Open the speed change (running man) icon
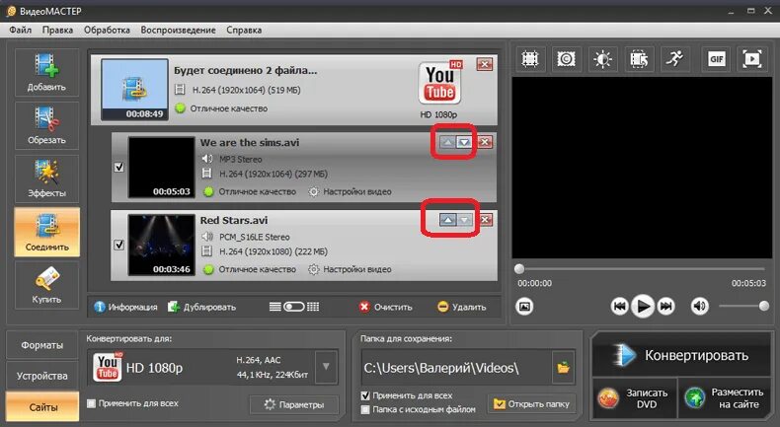This screenshot has width=780, height=427. coord(675,59)
